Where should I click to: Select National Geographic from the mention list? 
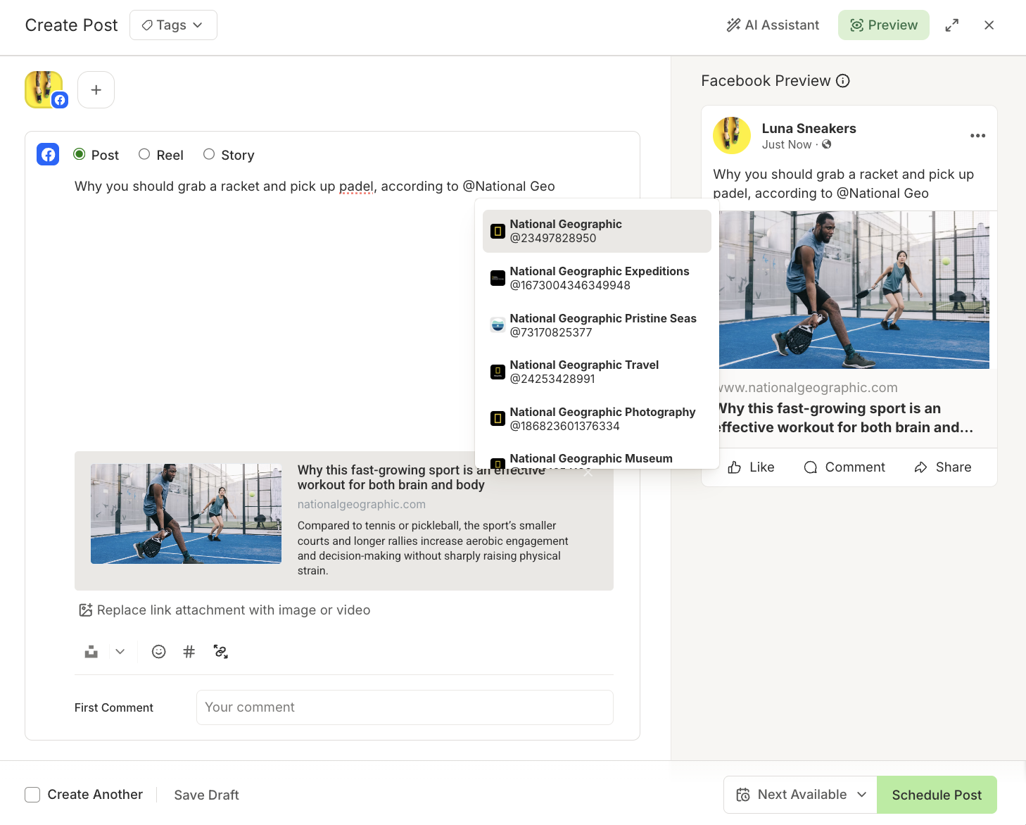(x=596, y=231)
